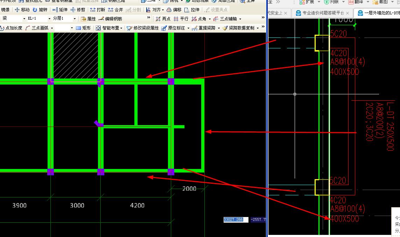Expand the browser toolbar » overflow
400x237 pixels.
(x=278, y=2)
